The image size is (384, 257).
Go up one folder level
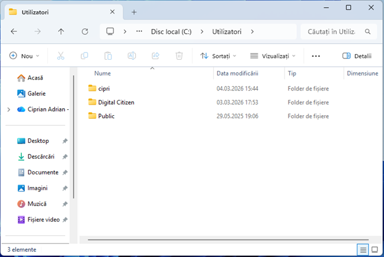(x=61, y=31)
